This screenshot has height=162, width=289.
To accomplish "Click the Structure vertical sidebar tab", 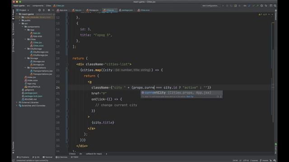I will click(x=13, y=29).
